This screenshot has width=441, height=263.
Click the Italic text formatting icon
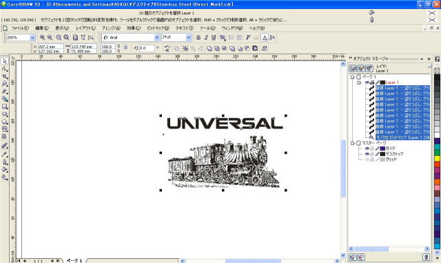click(x=206, y=37)
